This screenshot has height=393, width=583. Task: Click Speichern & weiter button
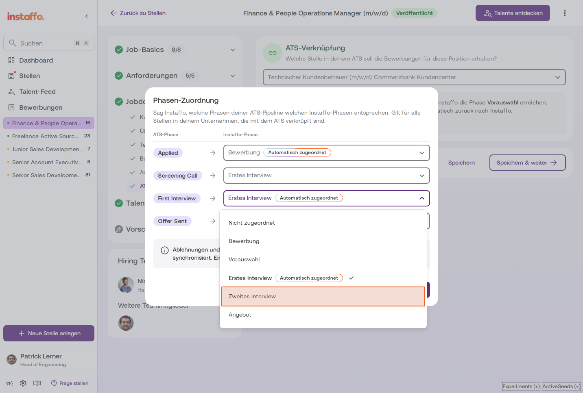coord(527,163)
